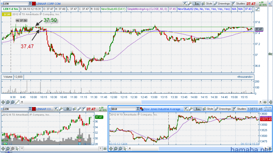Click the link color dot left of main LEN field

tap(2, 4)
